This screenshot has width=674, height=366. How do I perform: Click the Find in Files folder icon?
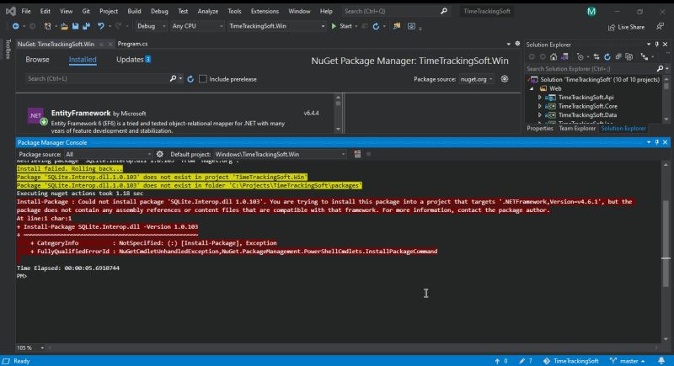[397, 26]
